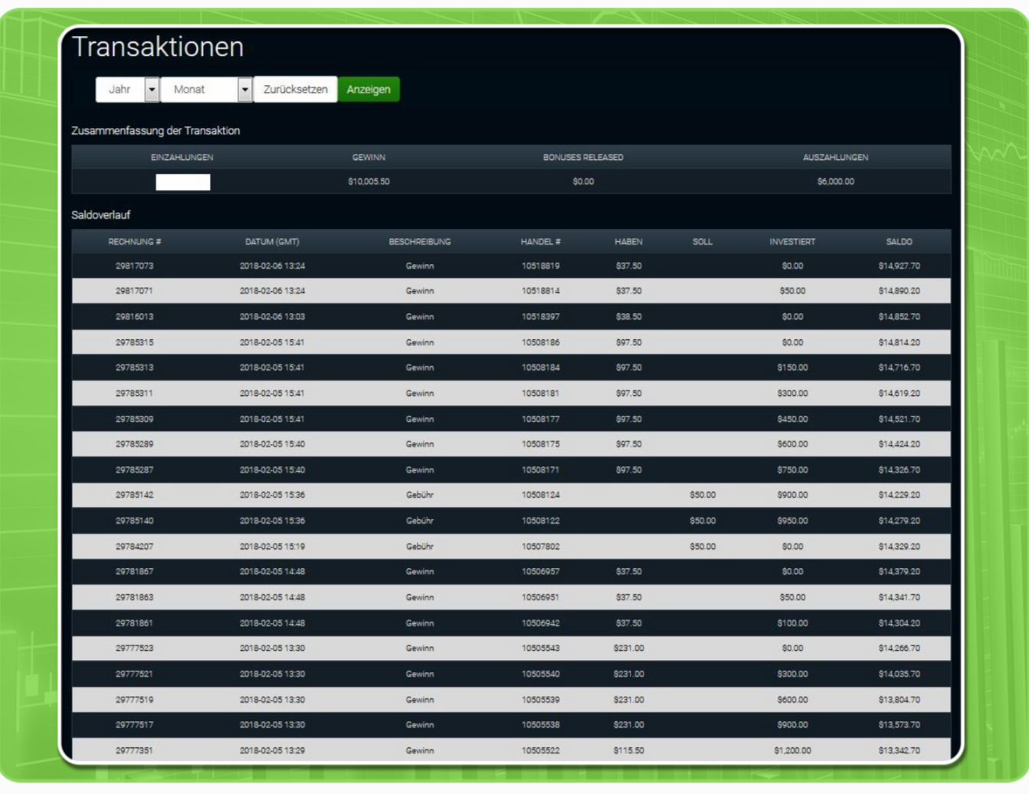
Task: Click the redacted Einzahlungen value box
Action: (183, 181)
